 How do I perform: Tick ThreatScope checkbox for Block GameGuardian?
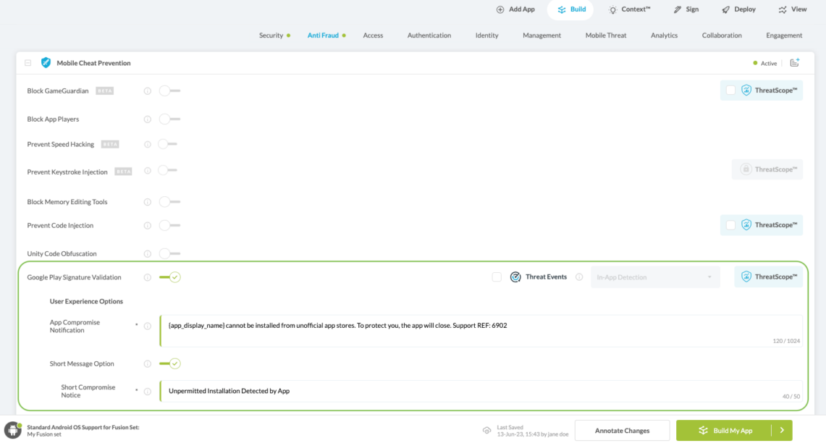coord(730,90)
